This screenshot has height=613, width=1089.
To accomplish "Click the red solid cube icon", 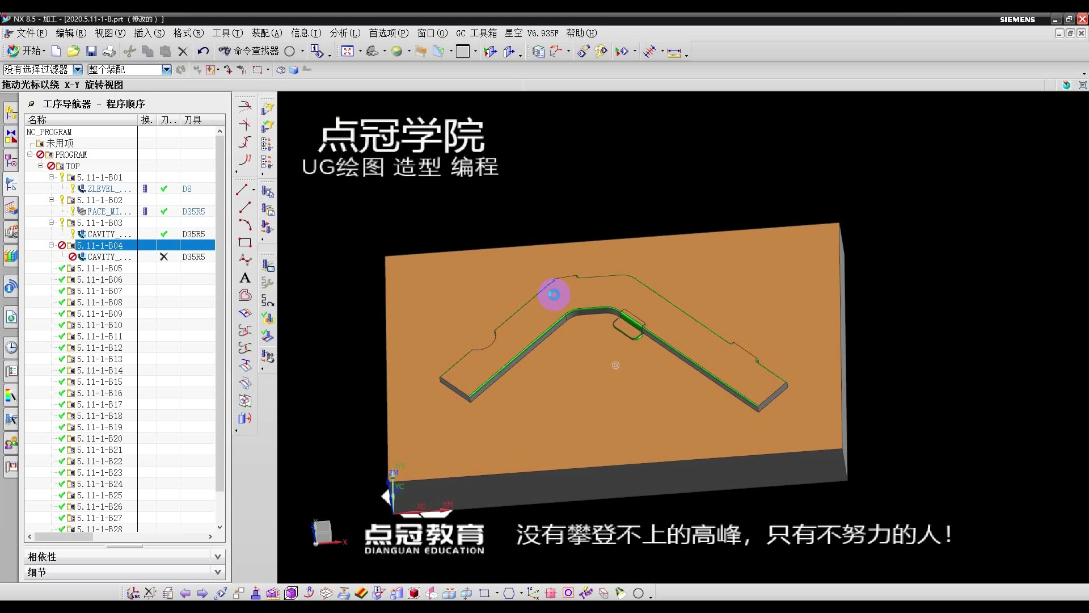I will pyautogui.click(x=414, y=593).
